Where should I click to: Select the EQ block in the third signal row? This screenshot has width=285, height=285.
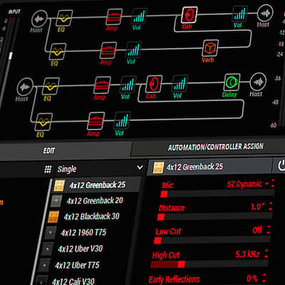pyautogui.click(x=51, y=86)
